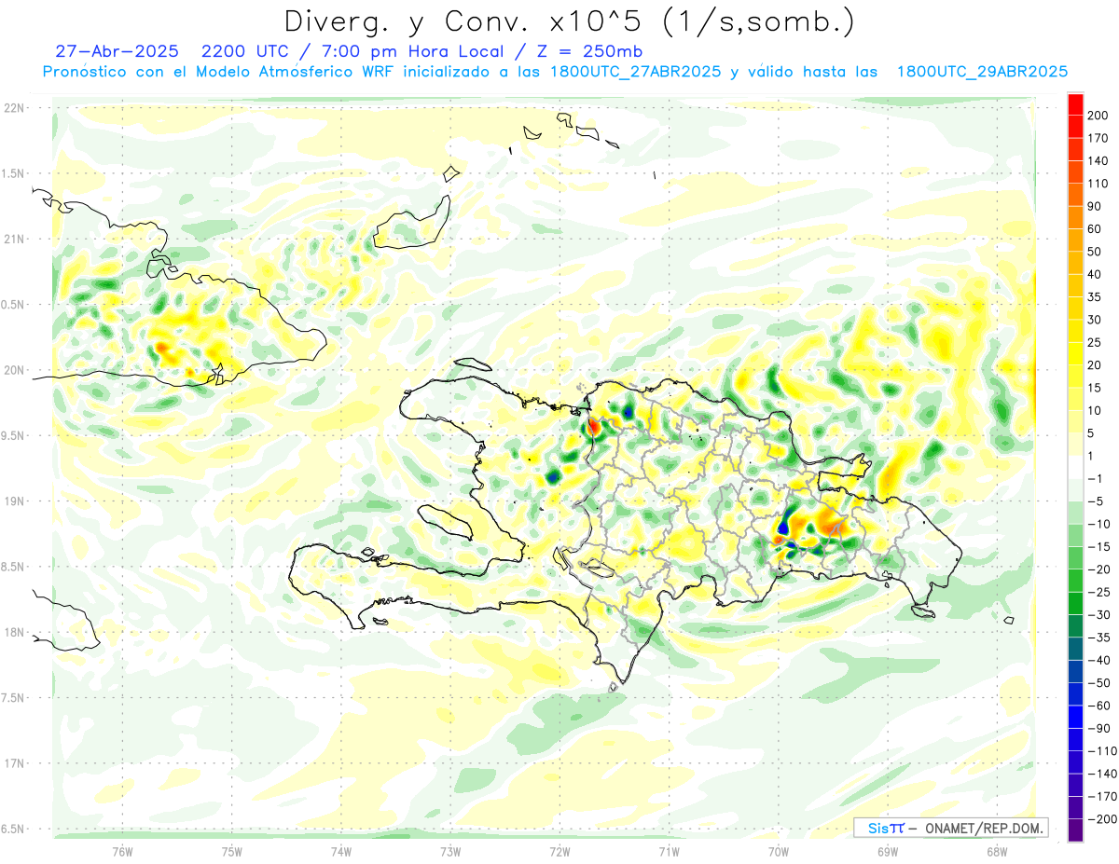Click the '69W' longitude label
This screenshot has height=864, width=1119.
(x=888, y=851)
